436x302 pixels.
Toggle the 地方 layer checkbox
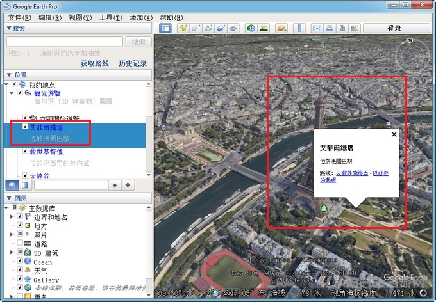(x=20, y=225)
